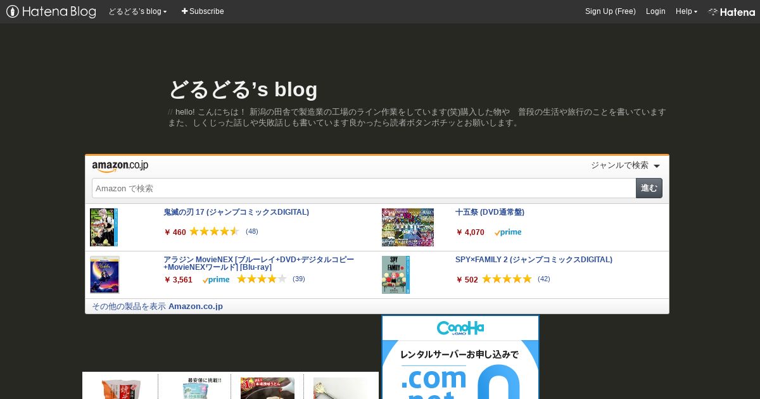Click the amazon.co.jp logo in widget
The image size is (760, 399).
[120, 166]
